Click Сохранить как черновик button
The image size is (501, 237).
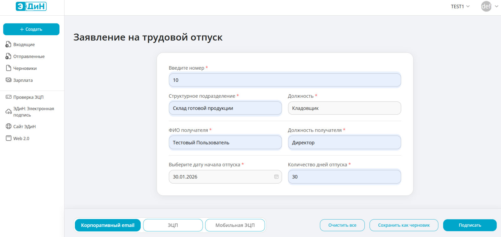coord(404,225)
